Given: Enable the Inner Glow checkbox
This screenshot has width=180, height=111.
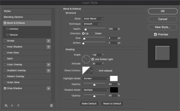Looking at the screenshot, I should (x=5, y=53).
